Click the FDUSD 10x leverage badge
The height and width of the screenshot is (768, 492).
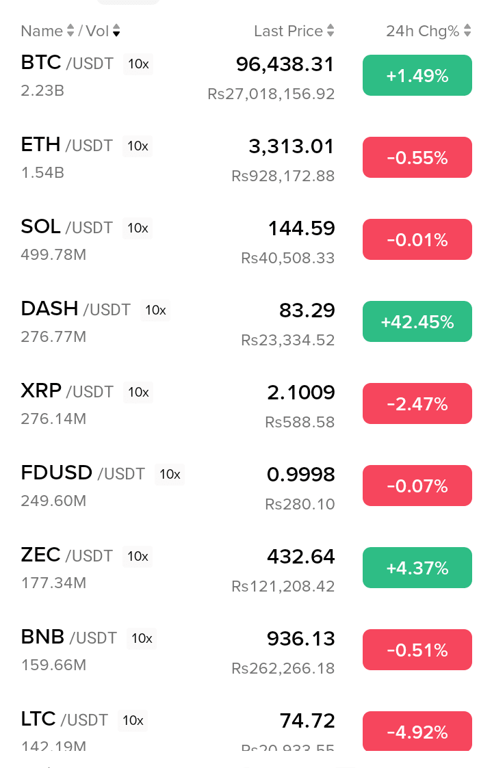170,474
